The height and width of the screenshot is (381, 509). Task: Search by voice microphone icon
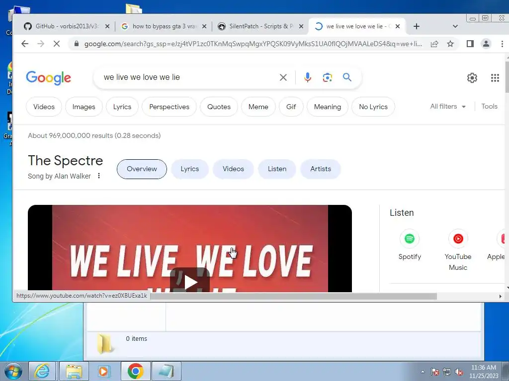point(307,77)
